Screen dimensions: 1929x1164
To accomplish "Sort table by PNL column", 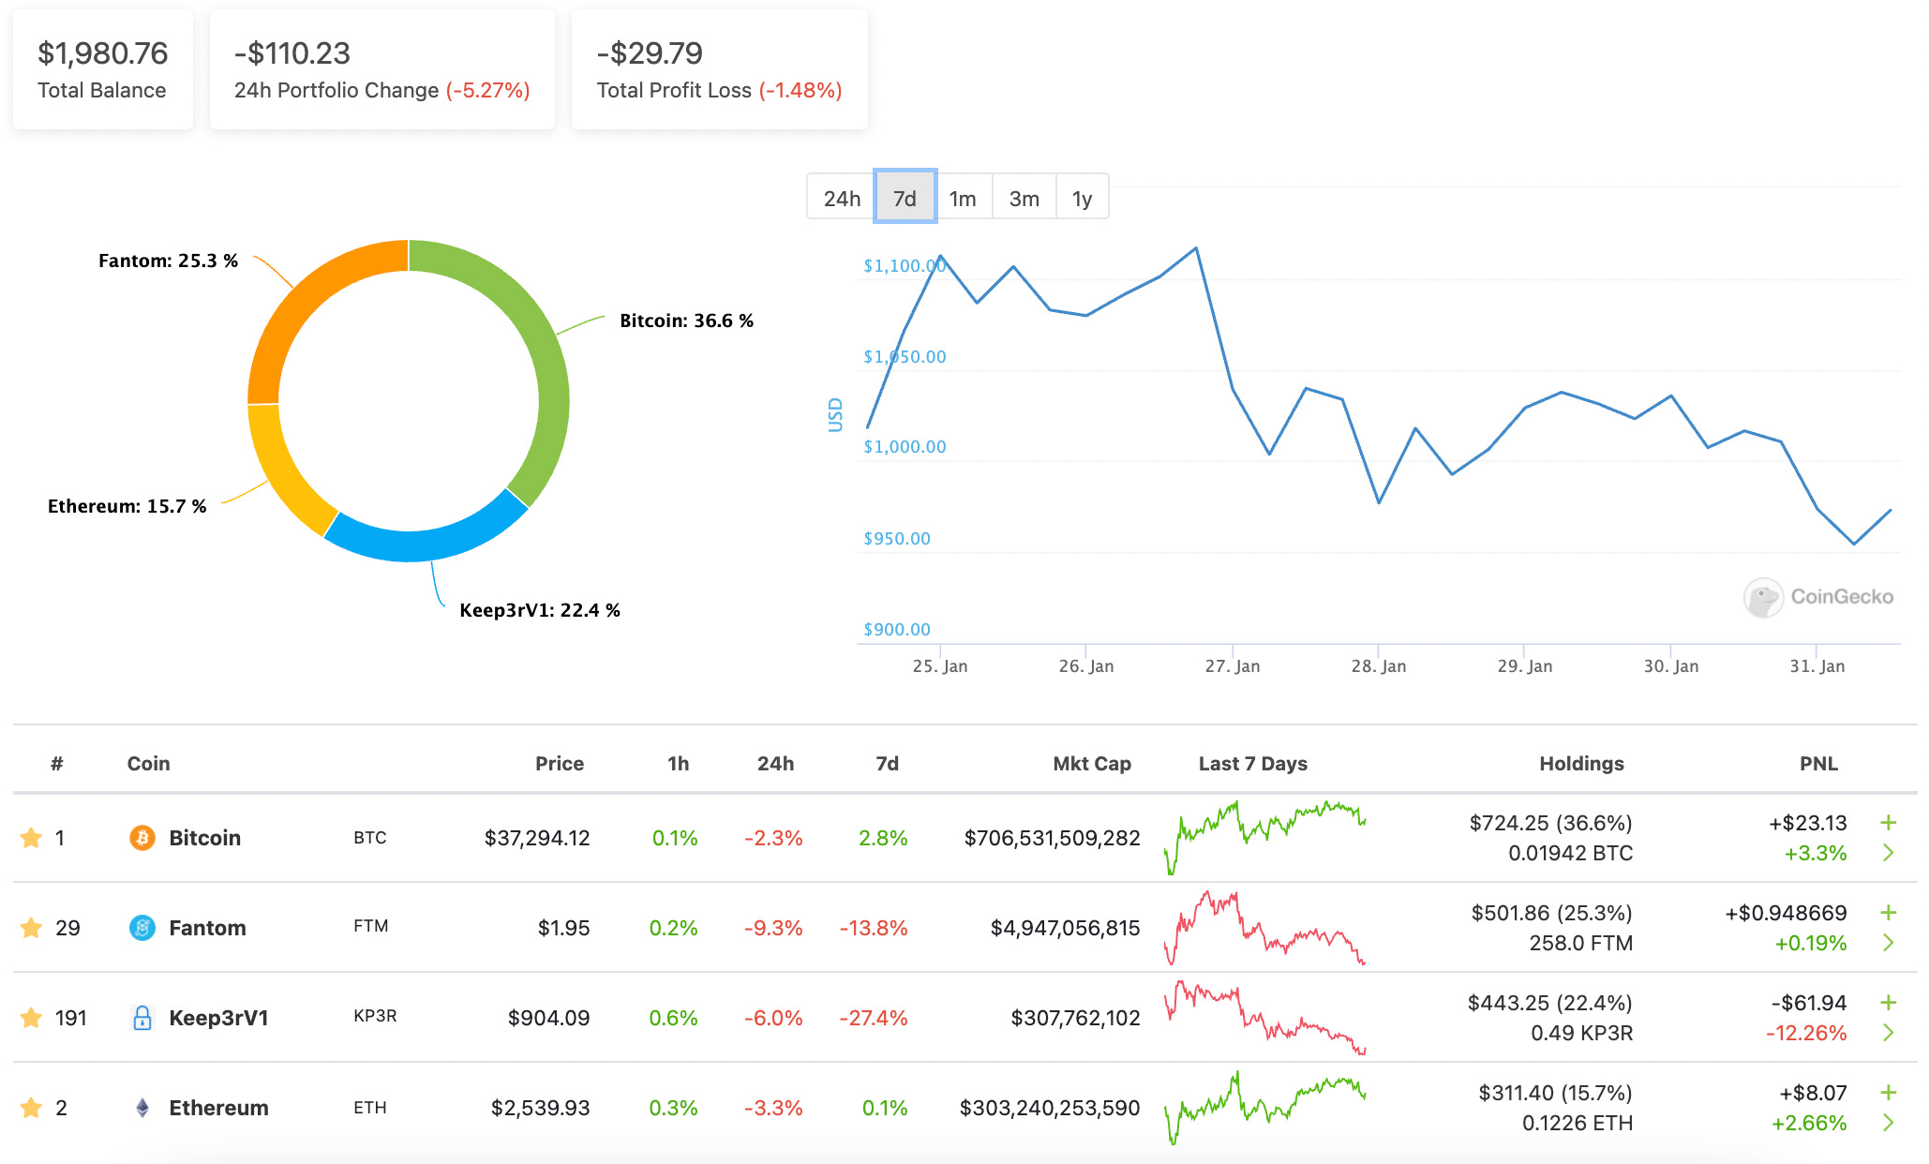I will click(1818, 764).
